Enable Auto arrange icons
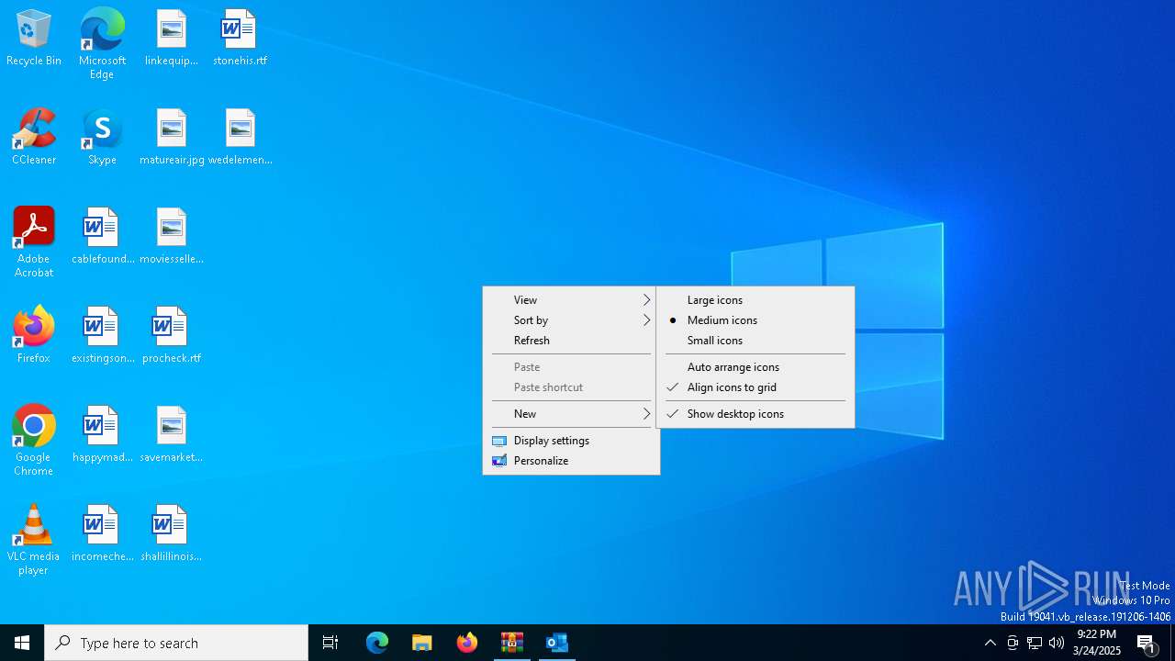The image size is (1175, 661). coord(755,367)
